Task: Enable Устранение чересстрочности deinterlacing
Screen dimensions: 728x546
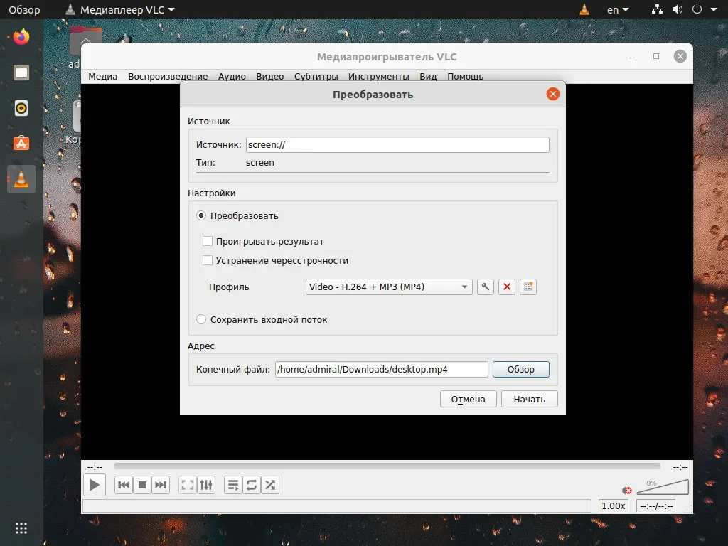Action: coord(208,260)
